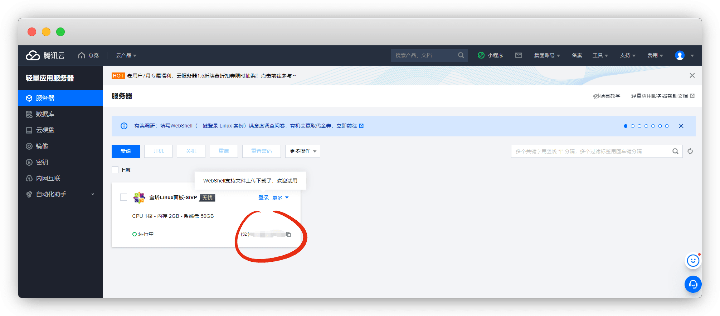Open the mail messages icon

click(x=519, y=55)
